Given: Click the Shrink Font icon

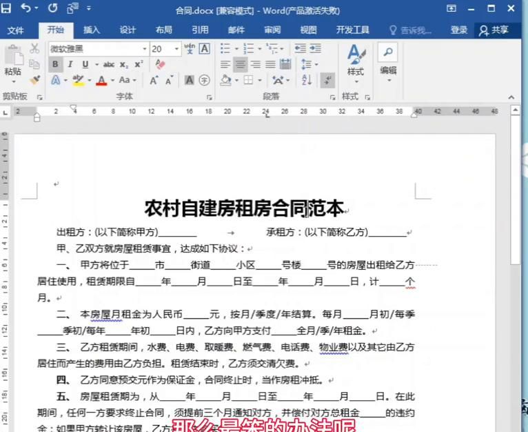Looking at the screenshot, I should (x=170, y=80).
